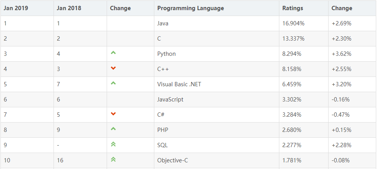Screen dimensions: 377x169
Task: Click the green up arrow beside PHP
Action: pyautogui.click(x=113, y=129)
